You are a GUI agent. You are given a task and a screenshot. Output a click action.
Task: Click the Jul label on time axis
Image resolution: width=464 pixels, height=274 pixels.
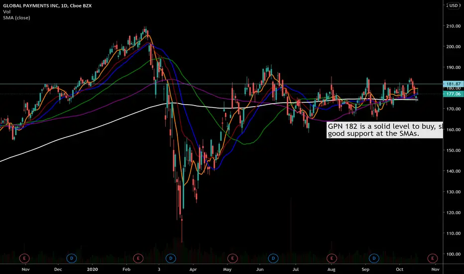pyautogui.click(x=295, y=269)
